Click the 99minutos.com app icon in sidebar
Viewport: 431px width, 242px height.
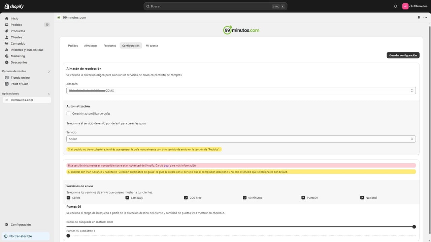tap(7, 100)
